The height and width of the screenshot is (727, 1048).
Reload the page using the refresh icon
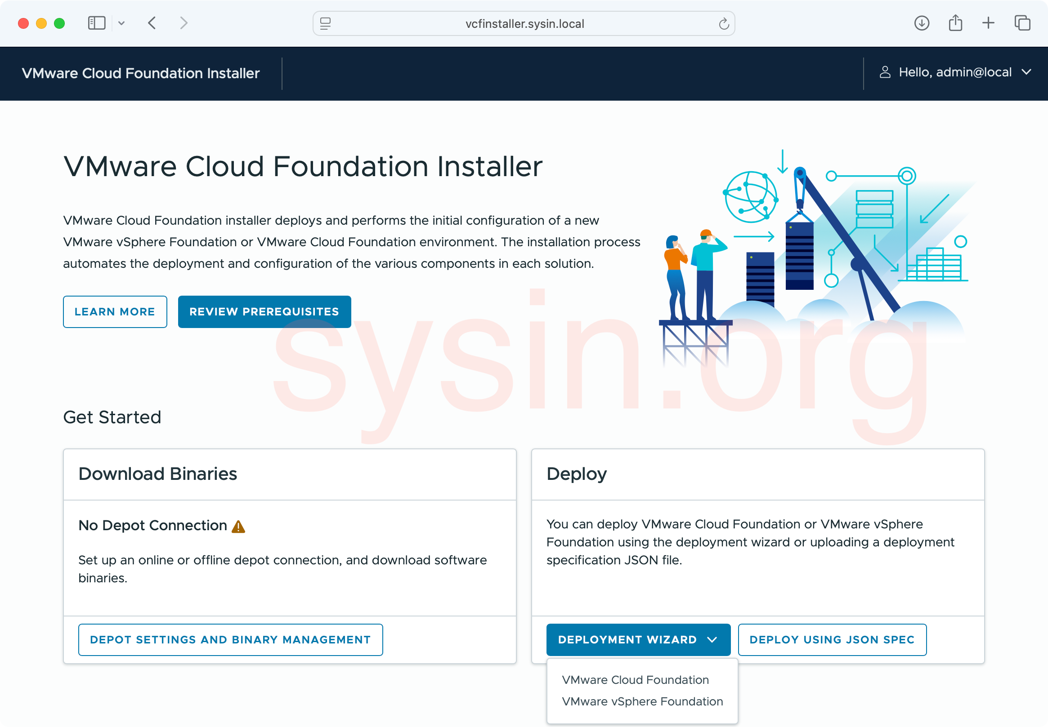click(723, 23)
